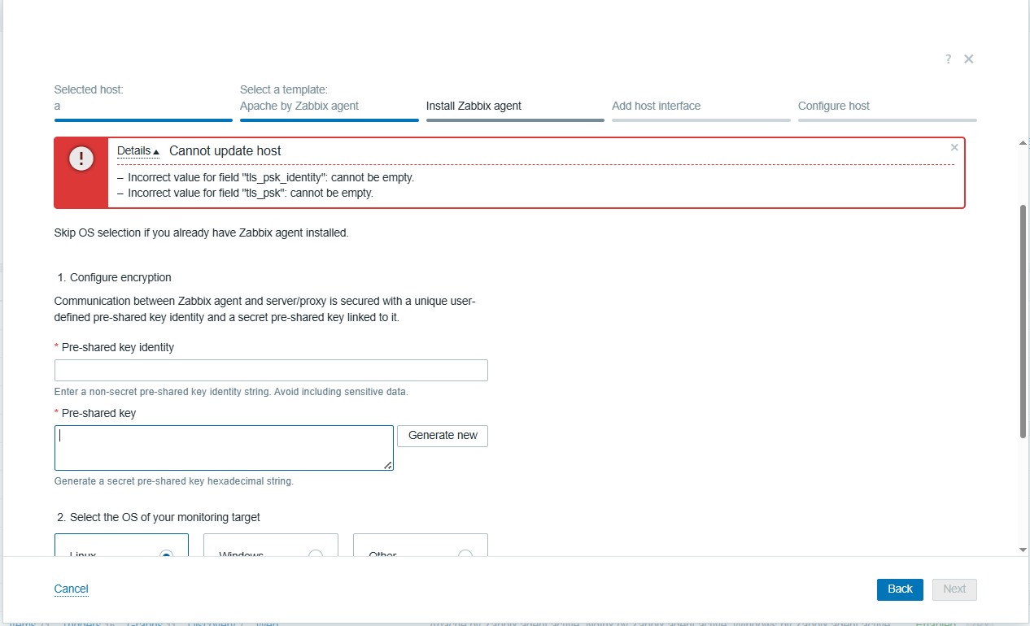Select the Linux OS radio option

pyautogui.click(x=121, y=546)
